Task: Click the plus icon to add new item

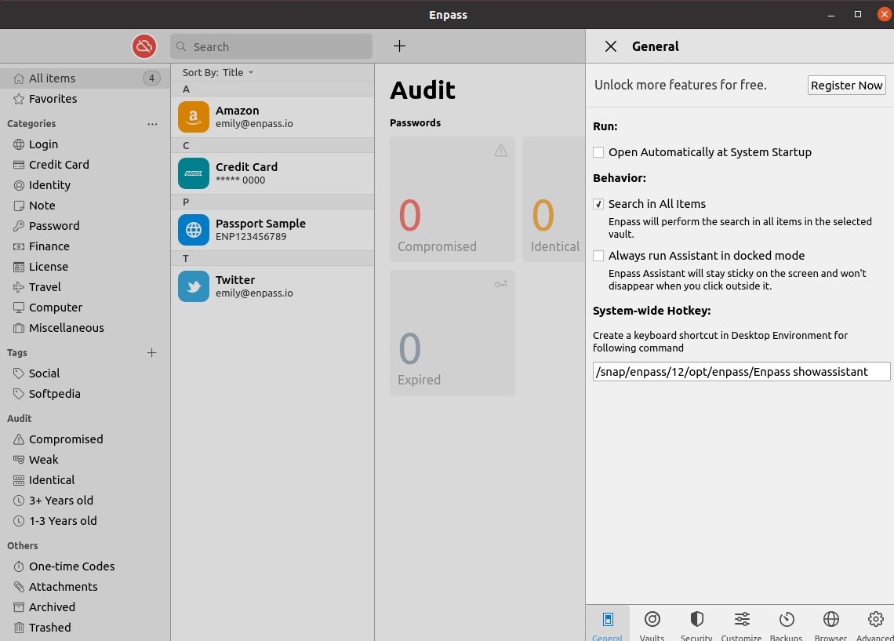Action: (400, 46)
